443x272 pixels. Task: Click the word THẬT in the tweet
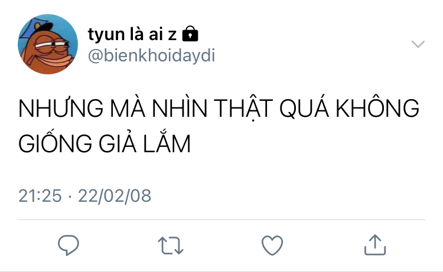(243, 109)
